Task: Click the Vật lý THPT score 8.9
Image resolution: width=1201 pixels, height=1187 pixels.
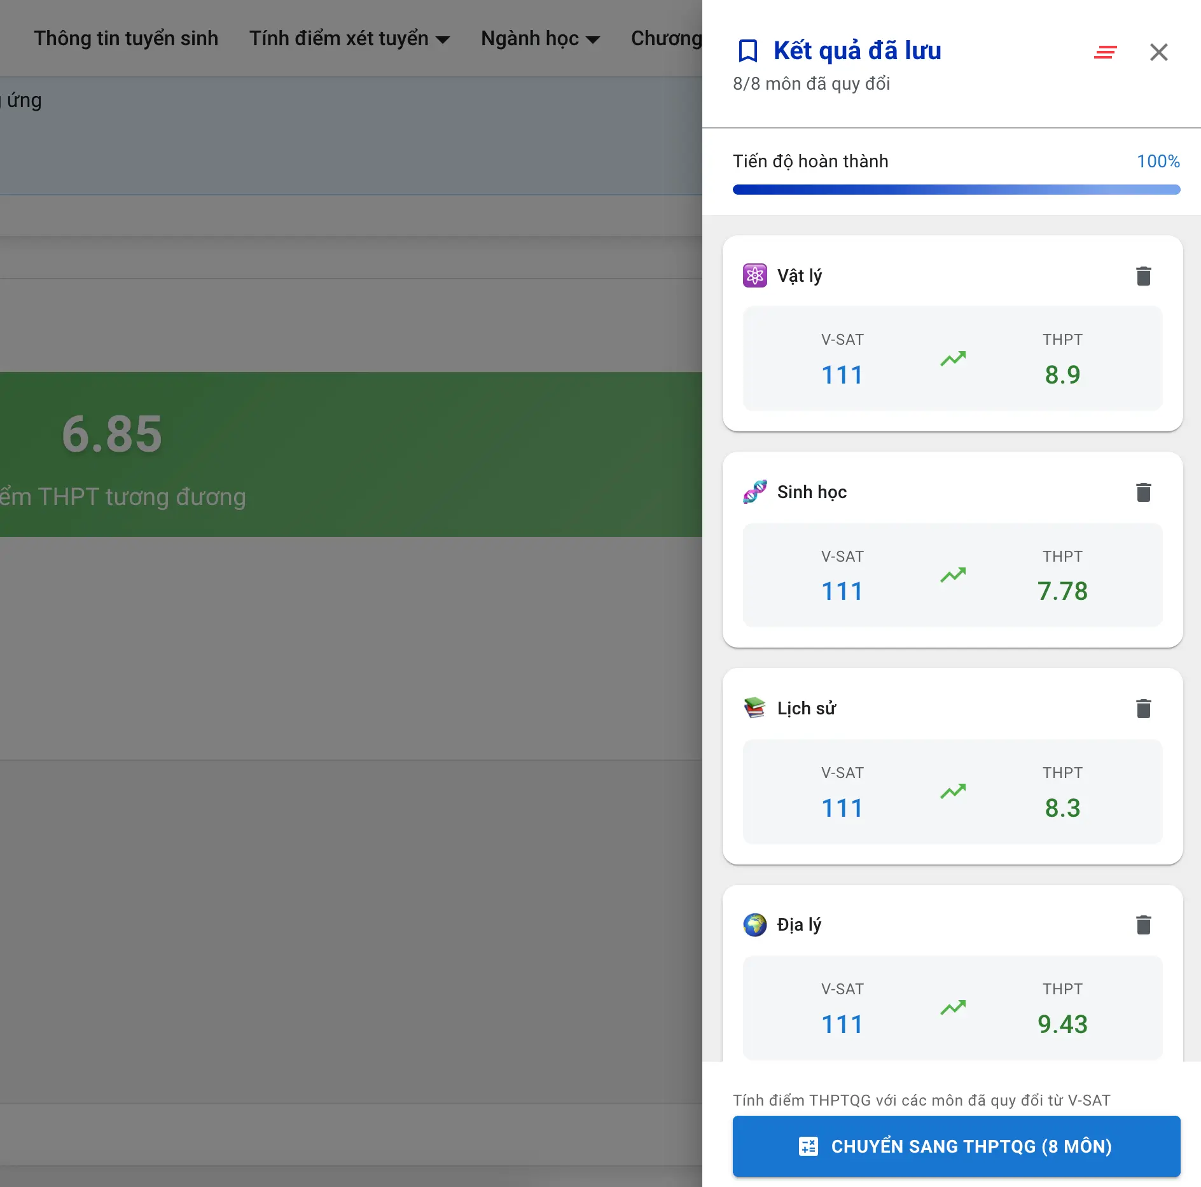Action: tap(1062, 375)
